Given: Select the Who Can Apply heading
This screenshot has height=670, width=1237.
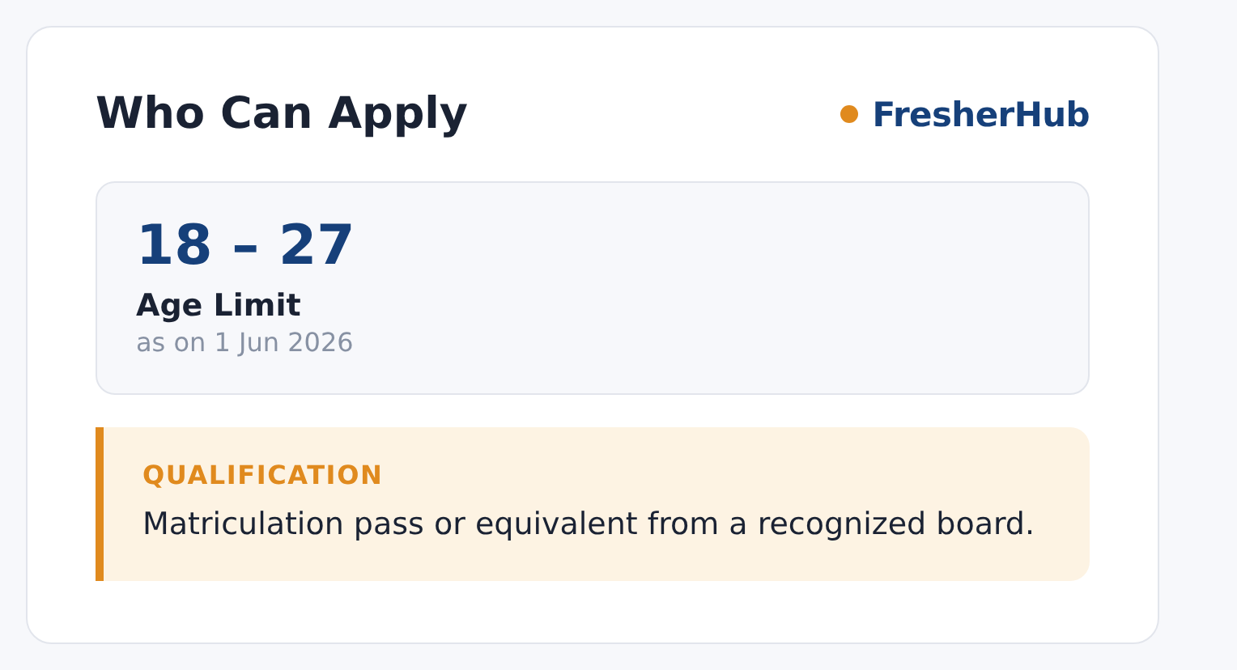Looking at the screenshot, I should [x=282, y=113].
